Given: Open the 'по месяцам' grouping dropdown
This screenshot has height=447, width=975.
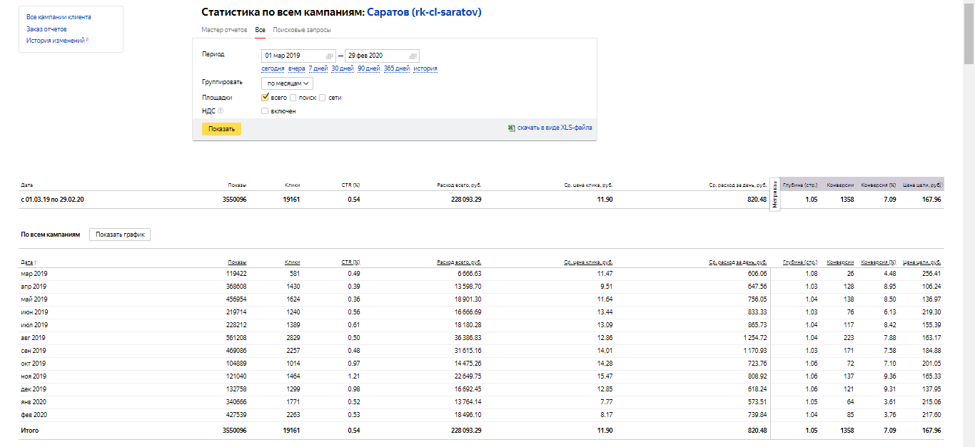Looking at the screenshot, I should pyautogui.click(x=288, y=83).
